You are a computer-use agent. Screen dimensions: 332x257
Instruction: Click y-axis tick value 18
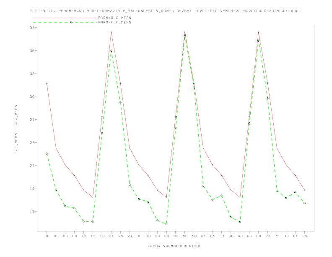32,189
